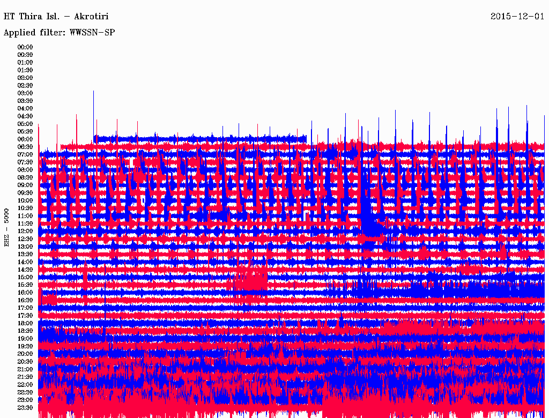
Task: Select the 00:30 time label
Action: coord(25,55)
